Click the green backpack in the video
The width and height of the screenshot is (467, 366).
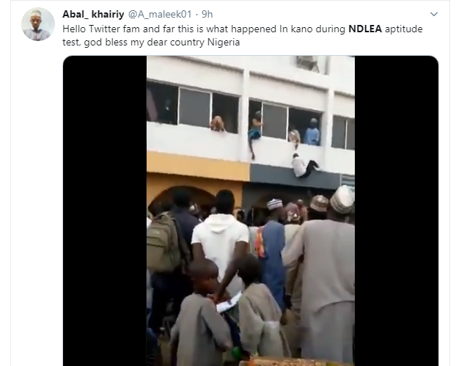(x=163, y=243)
